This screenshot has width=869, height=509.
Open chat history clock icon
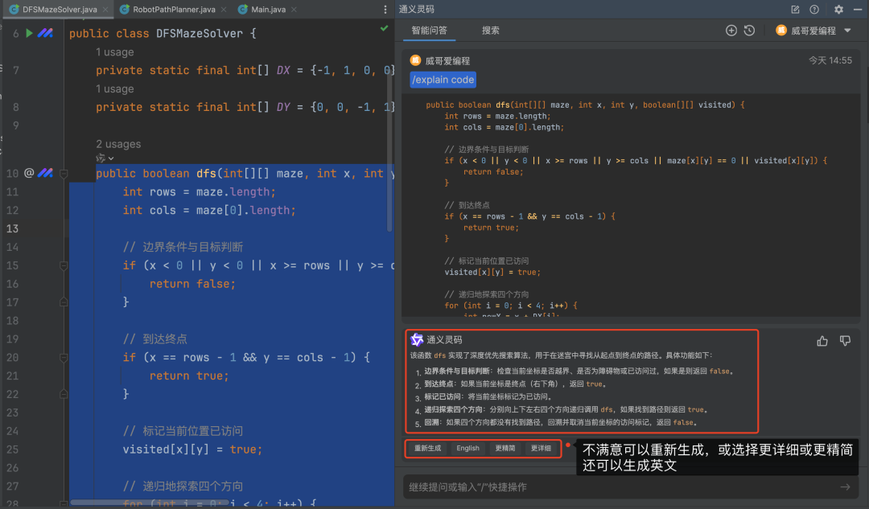coord(749,31)
